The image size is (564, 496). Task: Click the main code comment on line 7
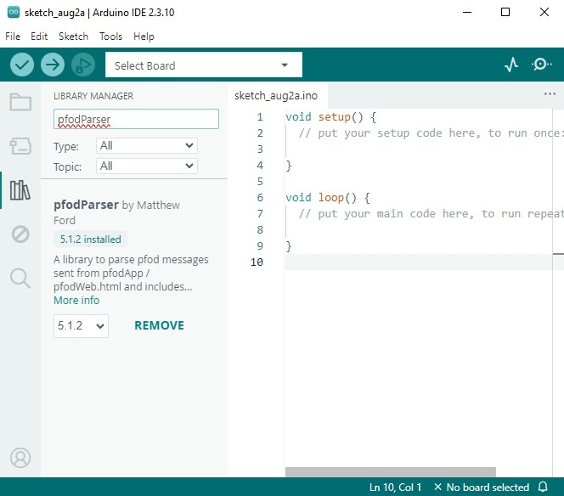pos(431,214)
